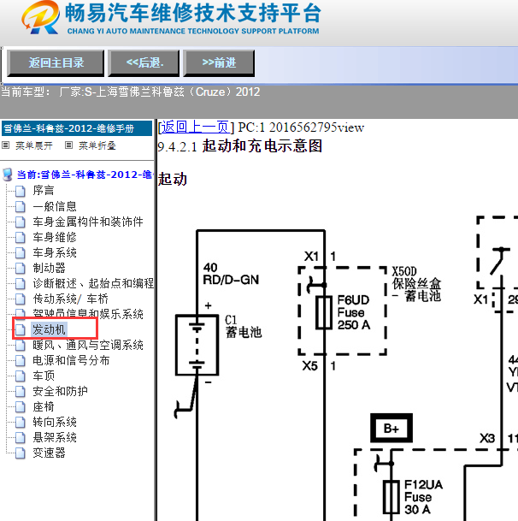Open the 车身系统 tree item
This screenshot has width=518, height=521.
point(55,253)
